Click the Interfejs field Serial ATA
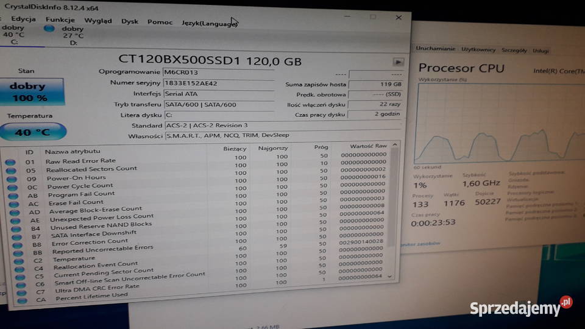585x329 pixels. click(x=219, y=94)
